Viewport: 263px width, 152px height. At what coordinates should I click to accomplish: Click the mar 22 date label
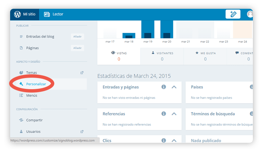pyautogui.click(x=205, y=42)
